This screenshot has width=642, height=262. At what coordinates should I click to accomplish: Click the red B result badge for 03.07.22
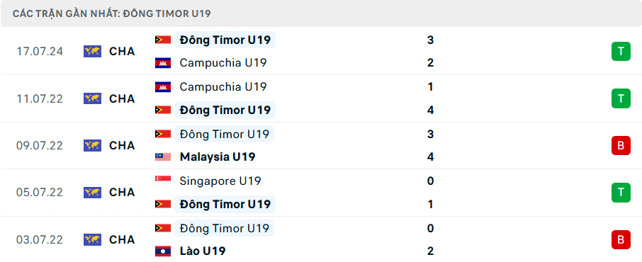621,239
